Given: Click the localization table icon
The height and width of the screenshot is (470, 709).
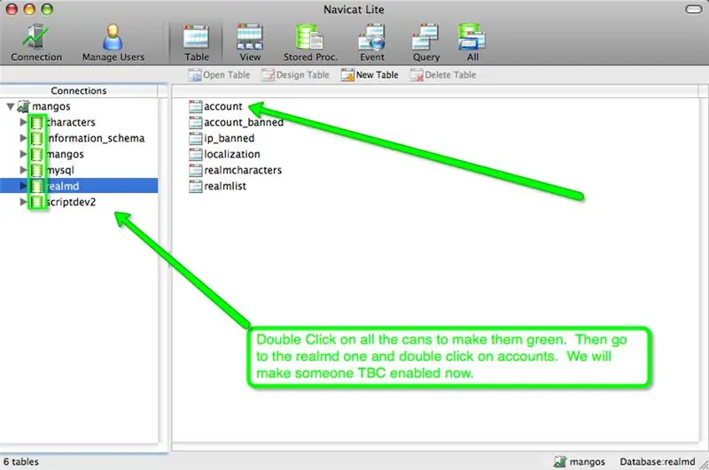Looking at the screenshot, I should click(x=195, y=154).
